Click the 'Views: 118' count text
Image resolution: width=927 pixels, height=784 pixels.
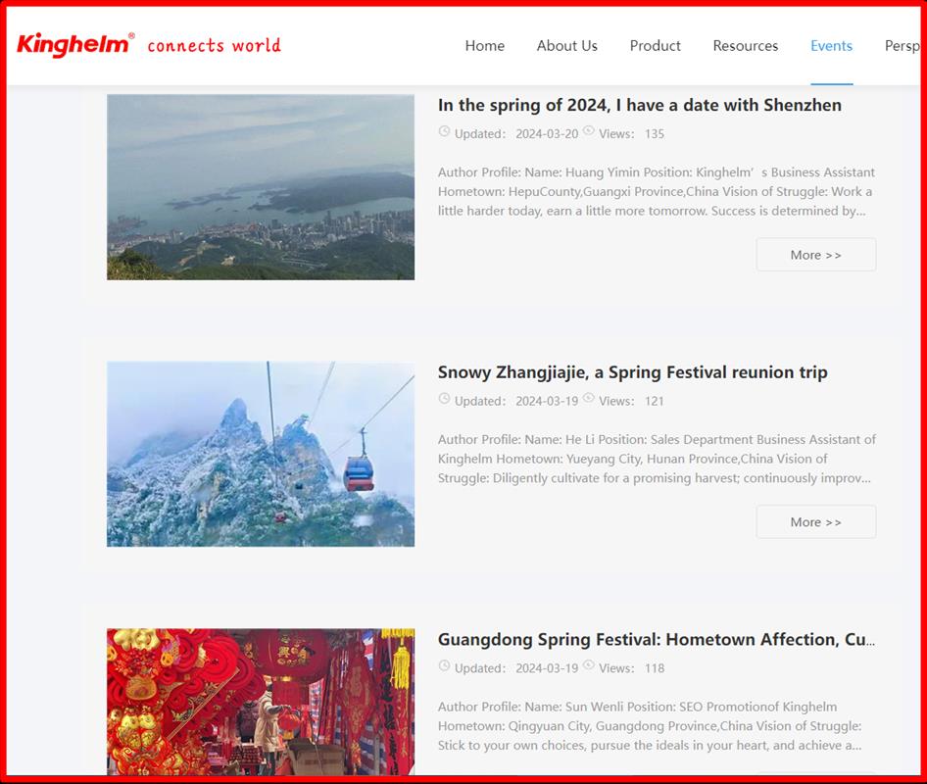point(631,668)
